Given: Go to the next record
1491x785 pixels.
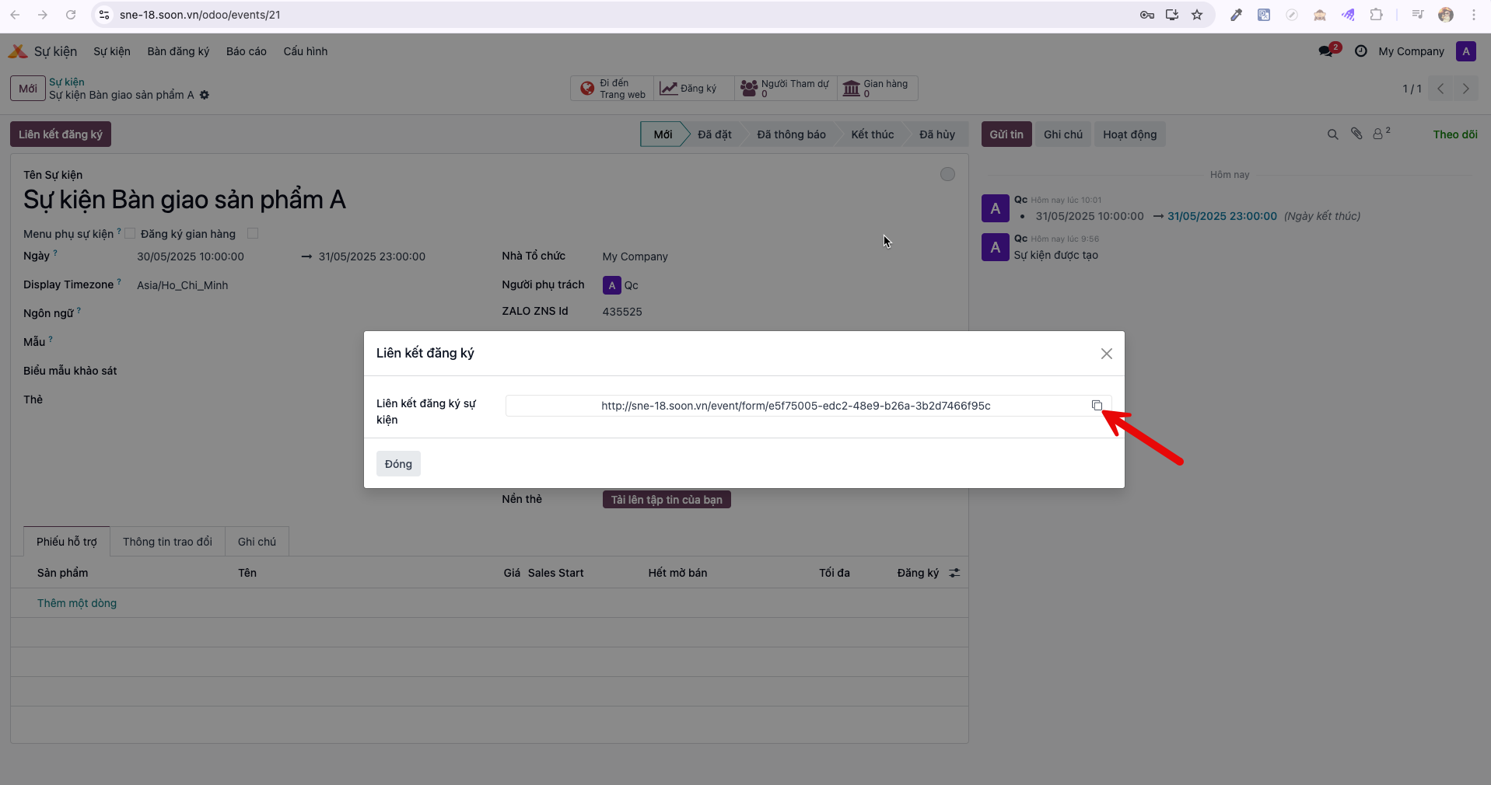Looking at the screenshot, I should (x=1466, y=89).
